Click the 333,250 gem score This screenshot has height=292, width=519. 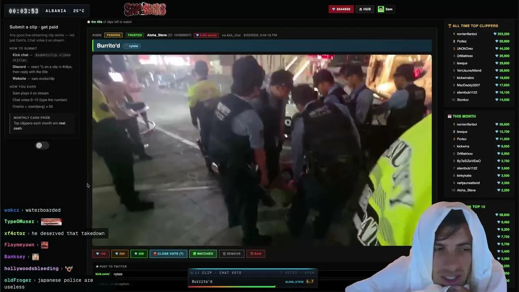[503, 34]
